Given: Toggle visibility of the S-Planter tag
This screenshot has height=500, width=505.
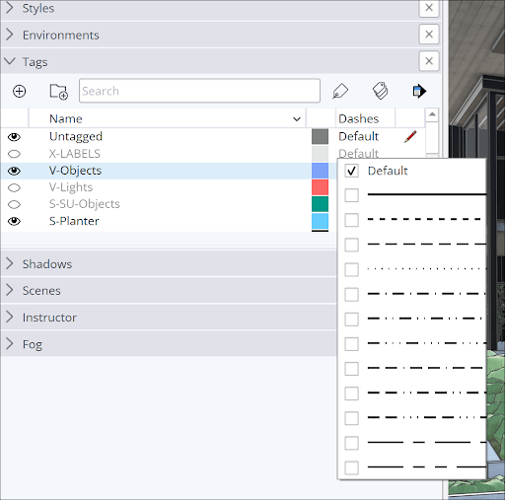Looking at the screenshot, I should pyautogui.click(x=14, y=221).
